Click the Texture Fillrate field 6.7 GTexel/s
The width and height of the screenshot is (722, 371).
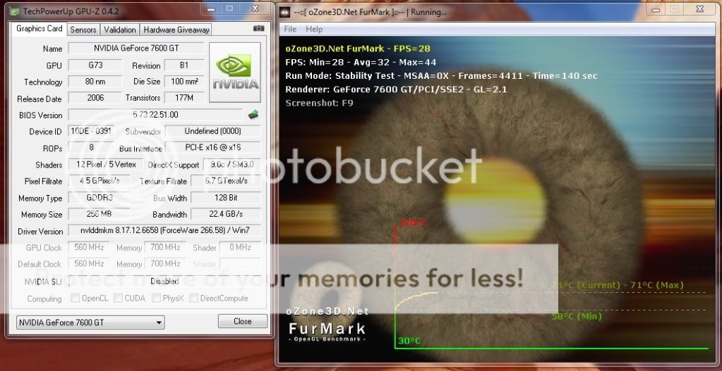pyautogui.click(x=226, y=180)
